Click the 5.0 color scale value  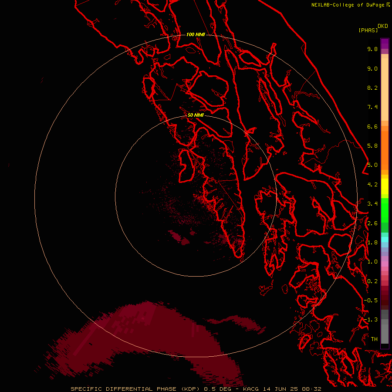click(x=372, y=165)
